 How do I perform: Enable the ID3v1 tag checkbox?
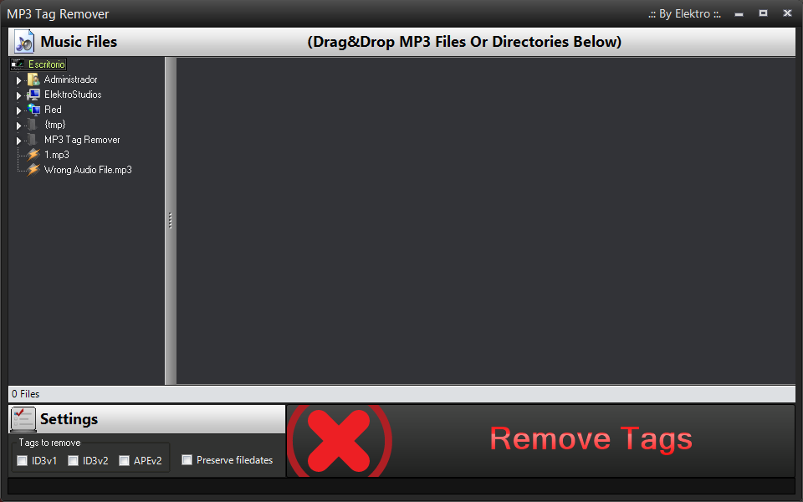(x=22, y=460)
